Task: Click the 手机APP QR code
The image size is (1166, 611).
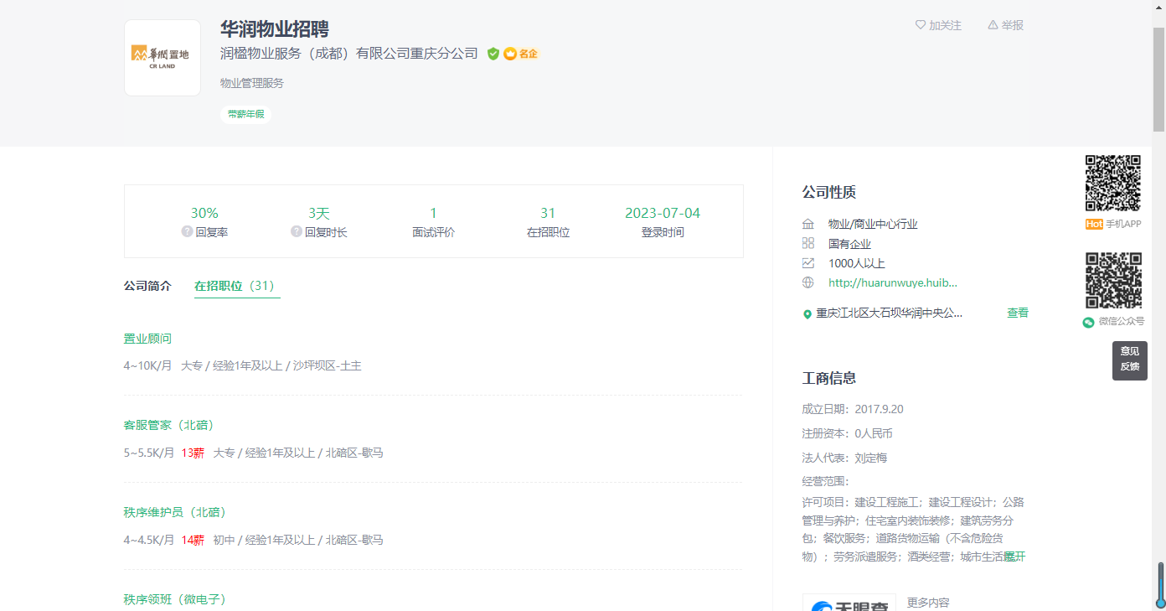Action: 1113,183
